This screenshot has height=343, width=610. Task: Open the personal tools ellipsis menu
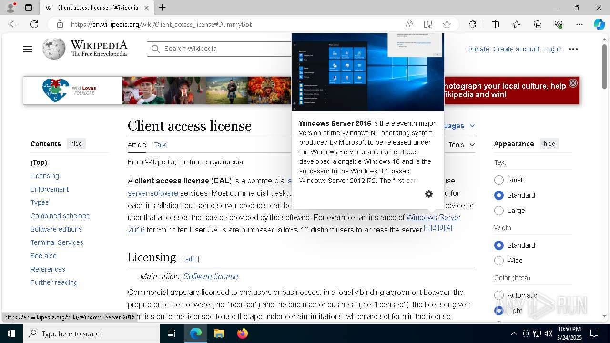click(573, 49)
